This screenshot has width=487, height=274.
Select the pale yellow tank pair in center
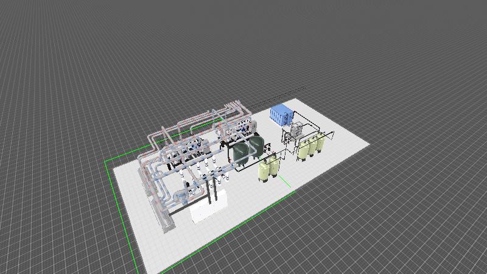click(x=268, y=169)
